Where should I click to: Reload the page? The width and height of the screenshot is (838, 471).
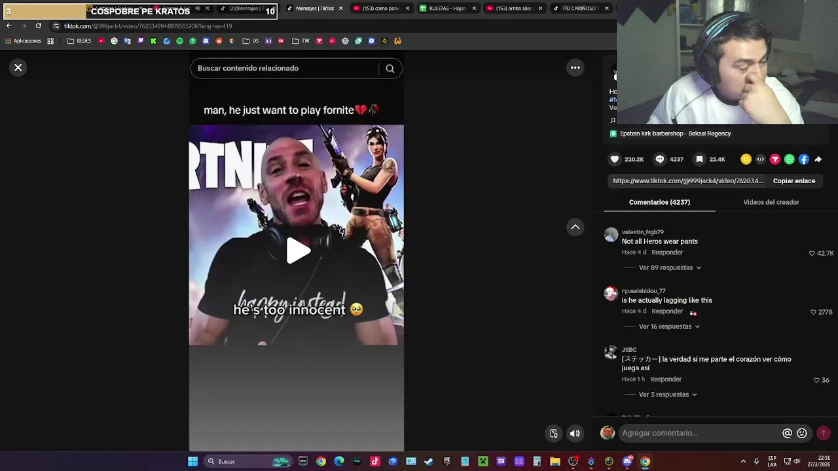[x=38, y=26]
